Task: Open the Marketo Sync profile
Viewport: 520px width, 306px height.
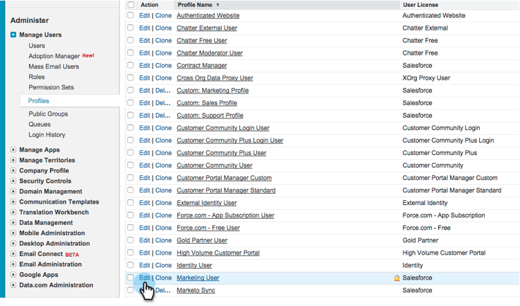Action: (x=196, y=290)
